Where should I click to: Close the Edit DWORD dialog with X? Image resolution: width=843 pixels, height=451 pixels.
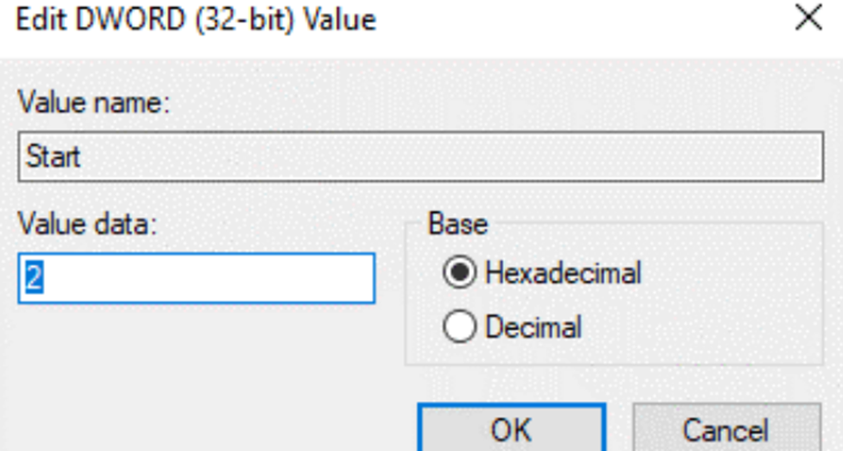coord(808,20)
